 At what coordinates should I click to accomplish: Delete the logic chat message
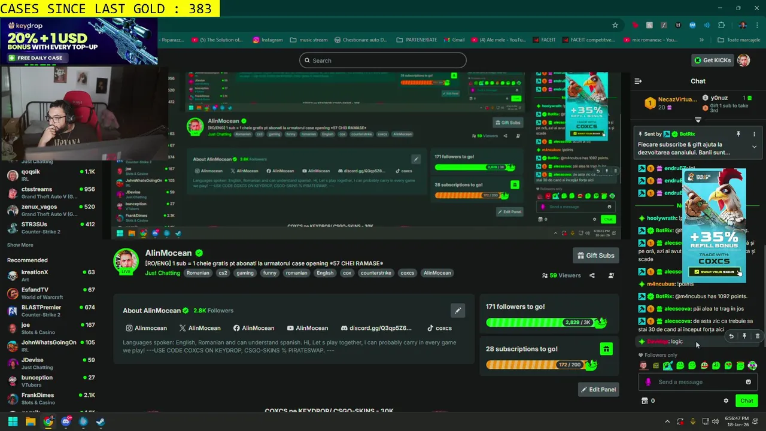[x=758, y=336]
